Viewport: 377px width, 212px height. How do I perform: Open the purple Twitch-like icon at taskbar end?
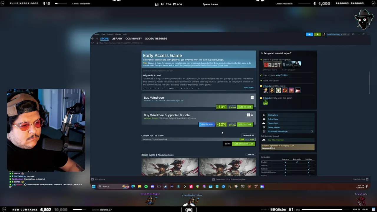click(262, 186)
